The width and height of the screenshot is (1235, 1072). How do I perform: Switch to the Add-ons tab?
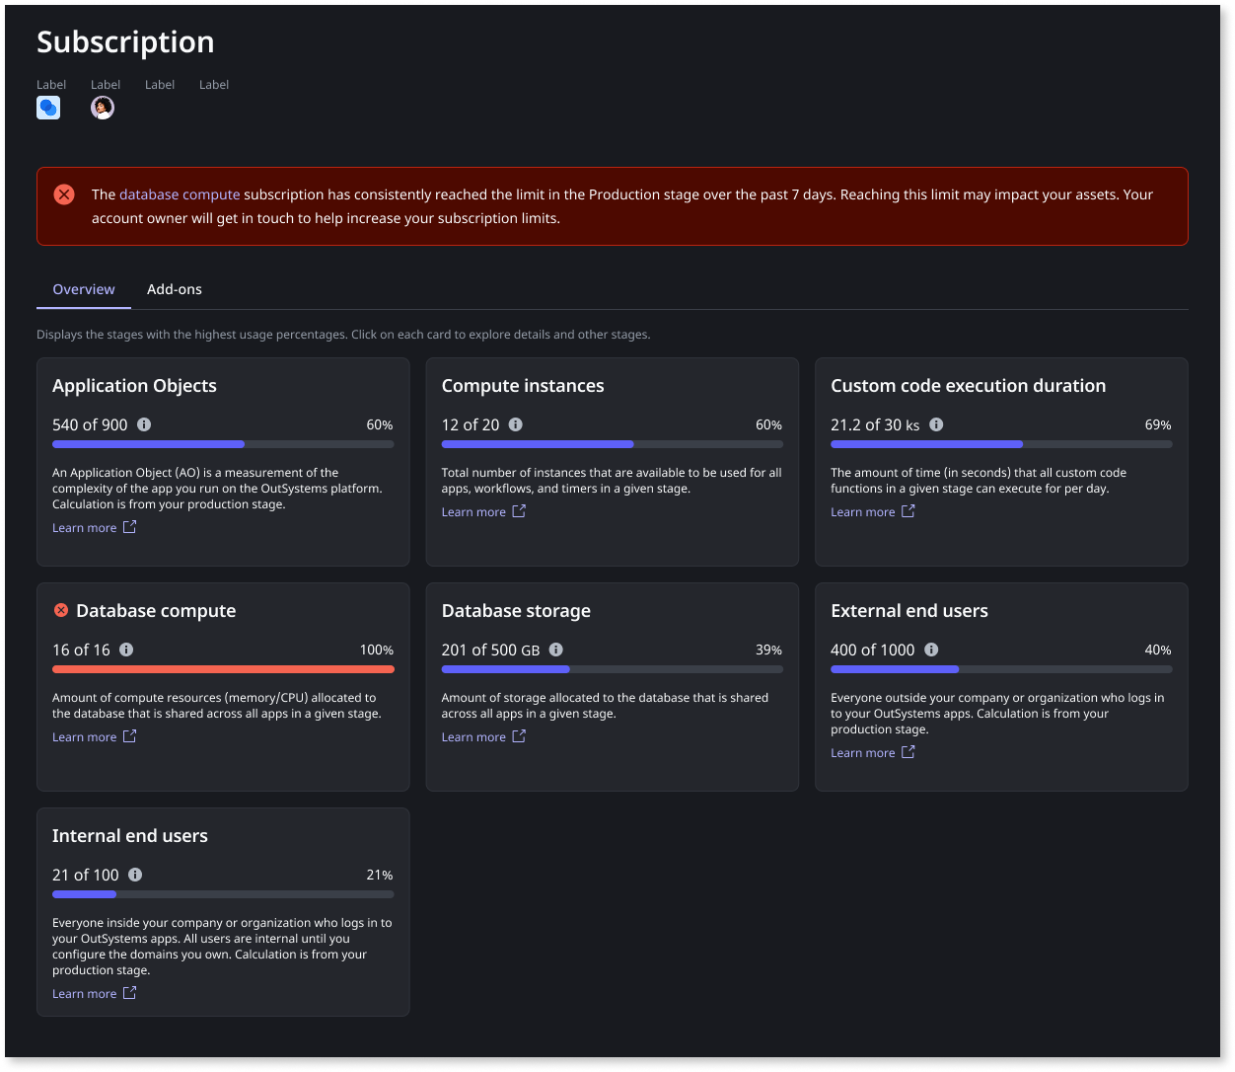(x=174, y=289)
